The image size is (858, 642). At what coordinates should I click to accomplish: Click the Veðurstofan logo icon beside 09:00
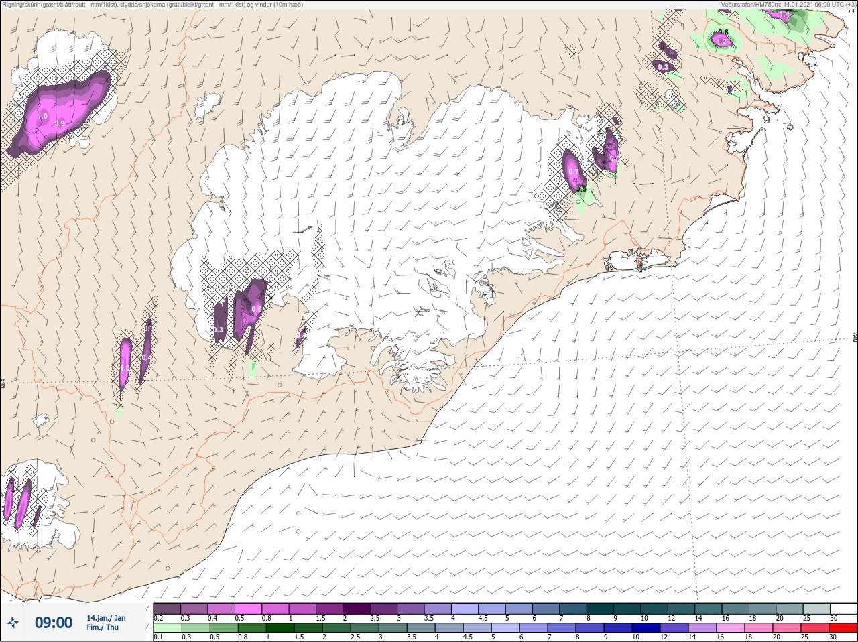point(13,623)
